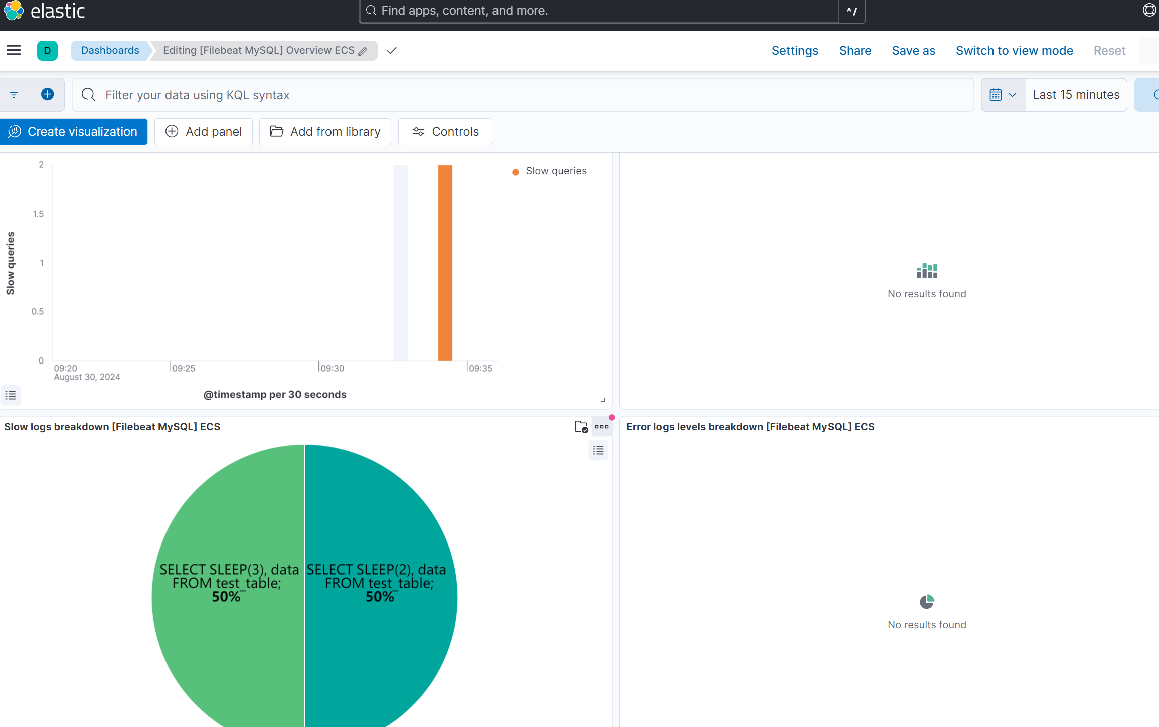Grab slow queries panel resize handle
The width and height of the screenshot is (1159, 727).
tap(603, 400)
